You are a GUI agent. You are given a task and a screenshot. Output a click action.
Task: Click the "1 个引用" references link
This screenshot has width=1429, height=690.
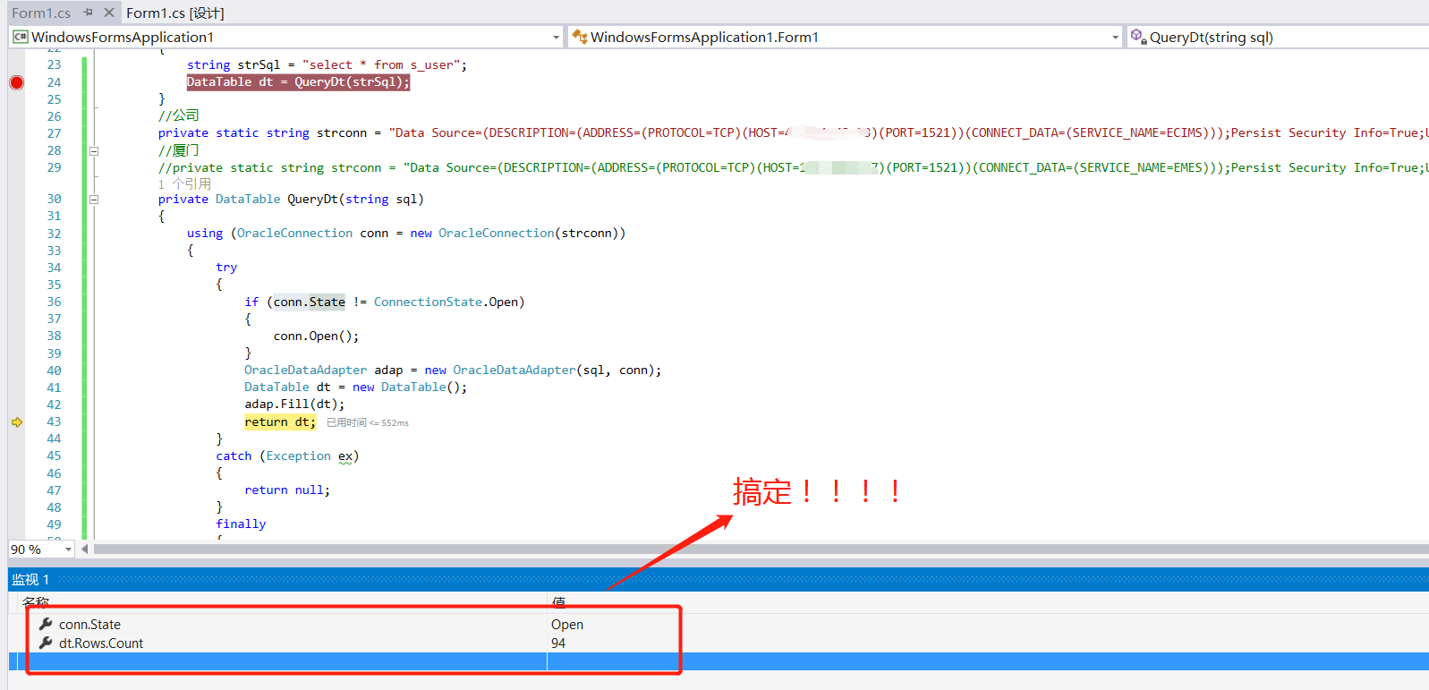point(184,183)
